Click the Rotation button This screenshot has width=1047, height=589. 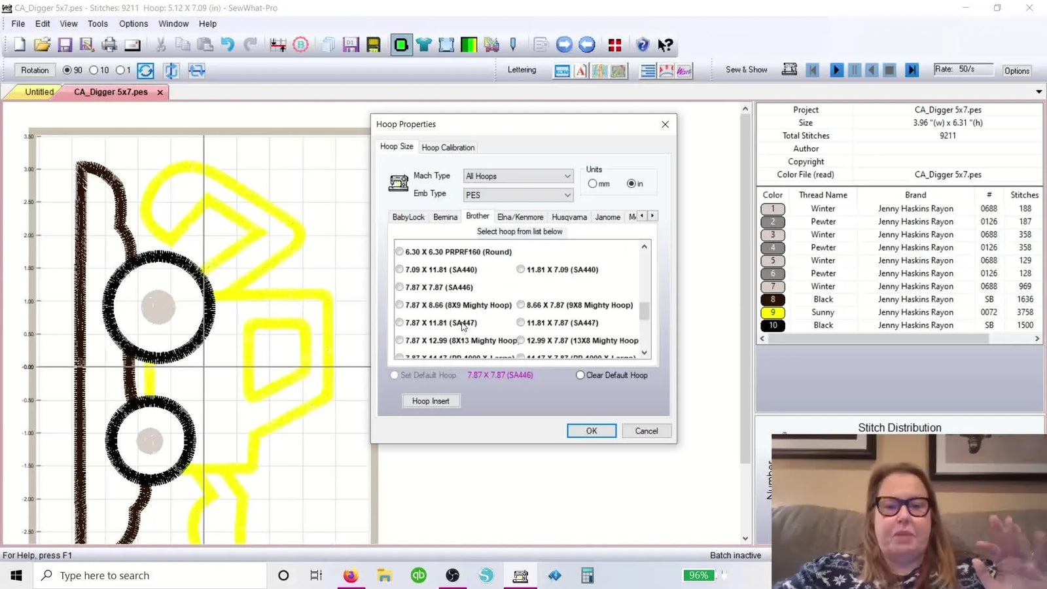click(35, 70)
